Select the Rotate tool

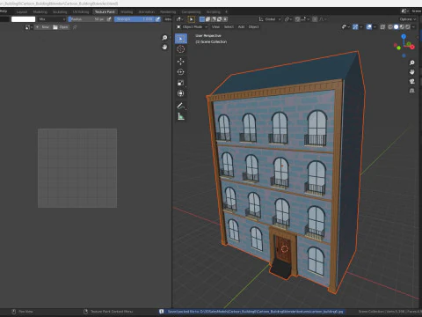pyautogui.click(x=181, y=72)
